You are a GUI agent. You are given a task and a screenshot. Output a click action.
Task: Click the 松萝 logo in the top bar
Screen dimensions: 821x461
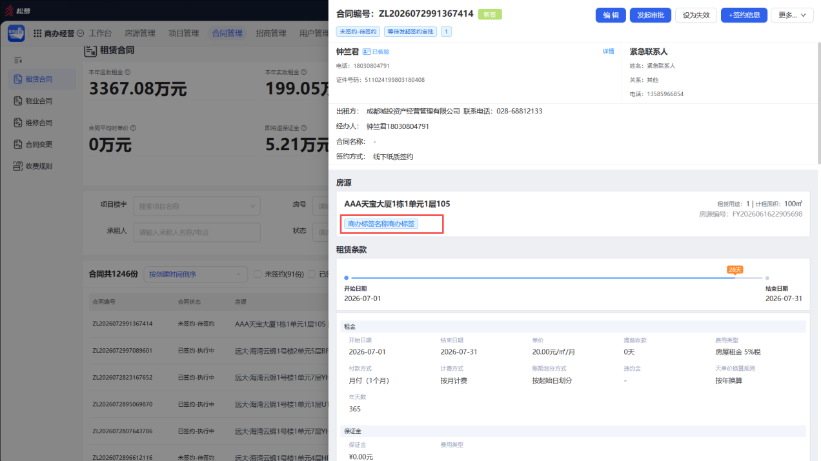point(17,11)
